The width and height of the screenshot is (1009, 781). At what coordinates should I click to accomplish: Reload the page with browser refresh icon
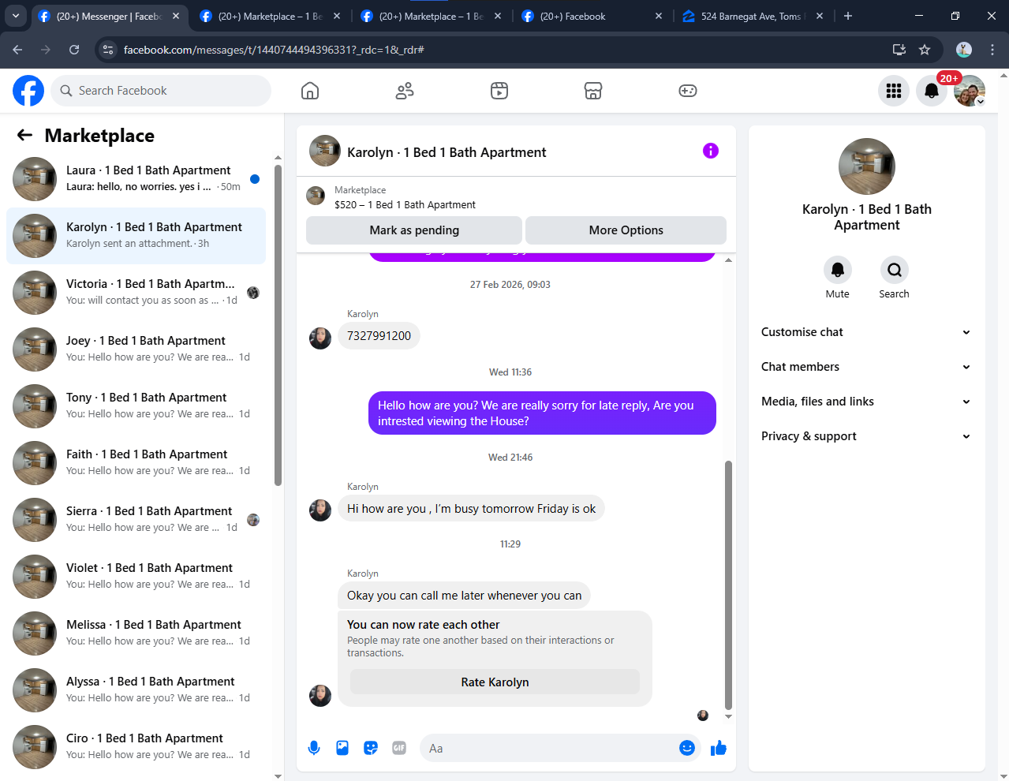click(x=74, y=50)
